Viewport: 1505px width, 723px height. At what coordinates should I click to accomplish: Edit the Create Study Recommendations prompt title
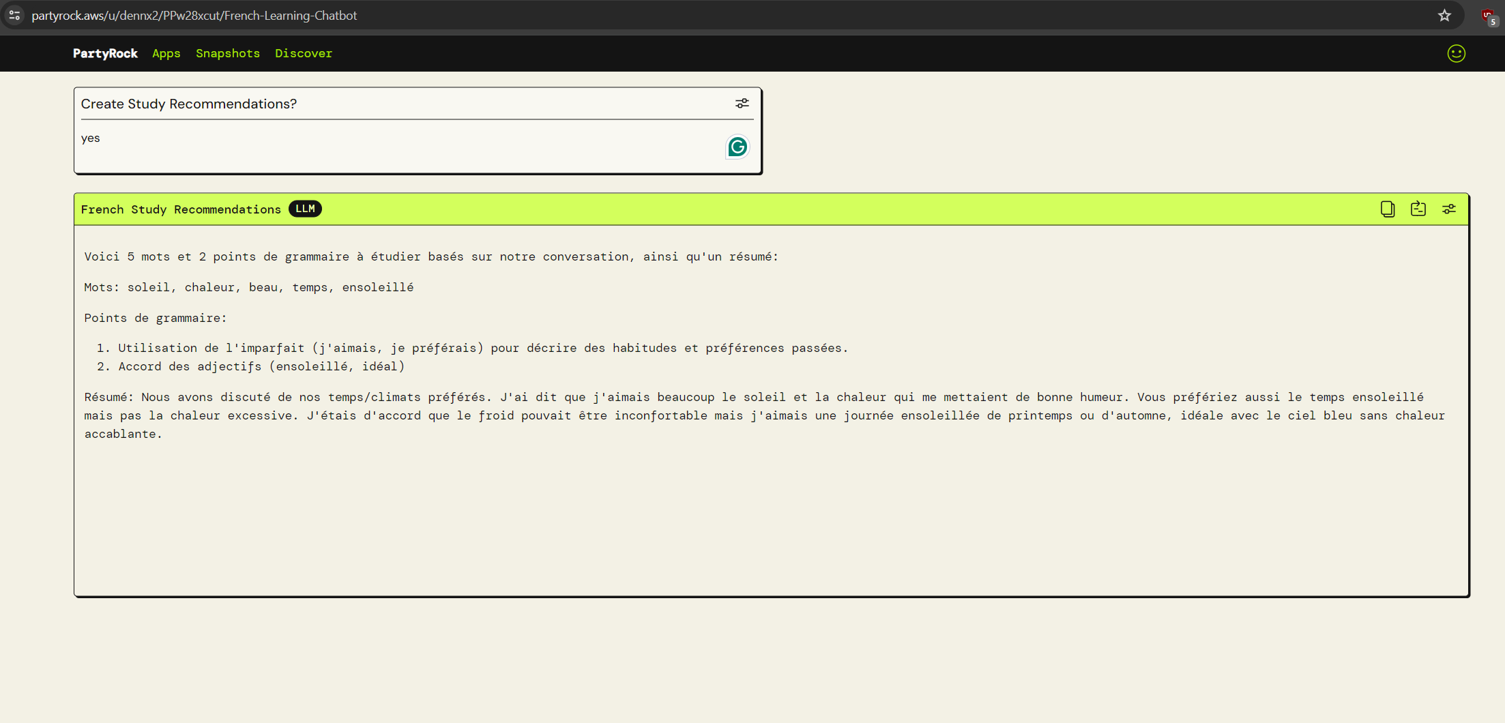pos(189,104)
